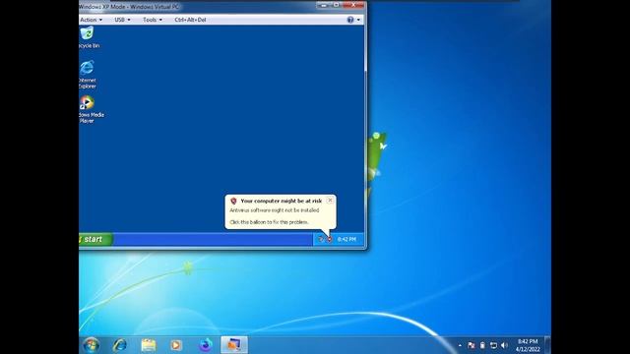Click the battery power tray icon

pyautogui.click(x=482, y=345)
